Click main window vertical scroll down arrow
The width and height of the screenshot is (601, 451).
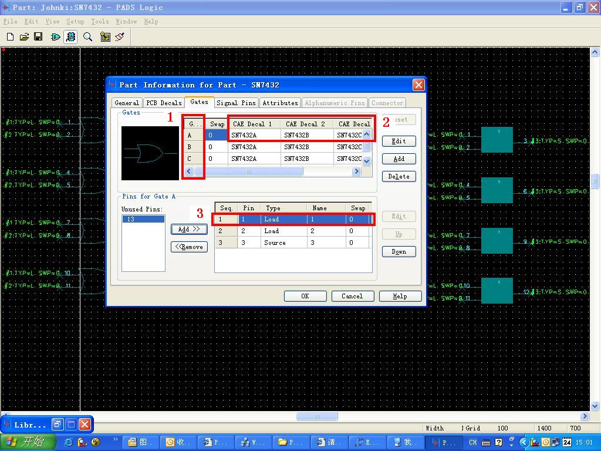coord(595,406)
